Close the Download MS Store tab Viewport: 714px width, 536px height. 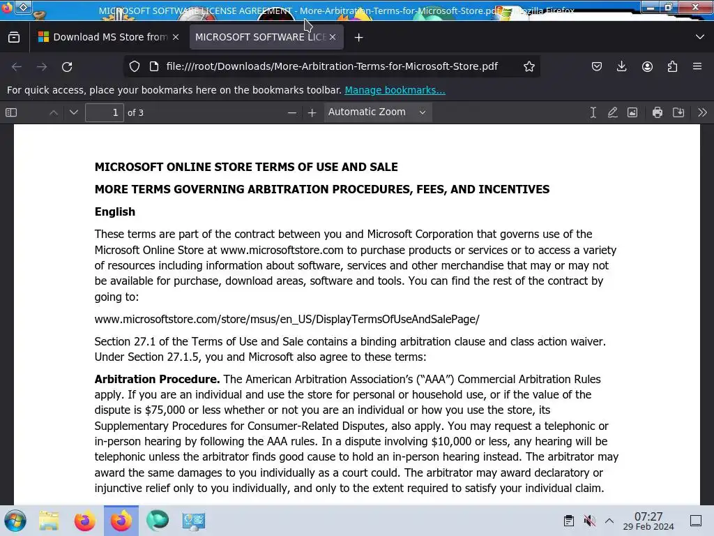tap(176, 38)
